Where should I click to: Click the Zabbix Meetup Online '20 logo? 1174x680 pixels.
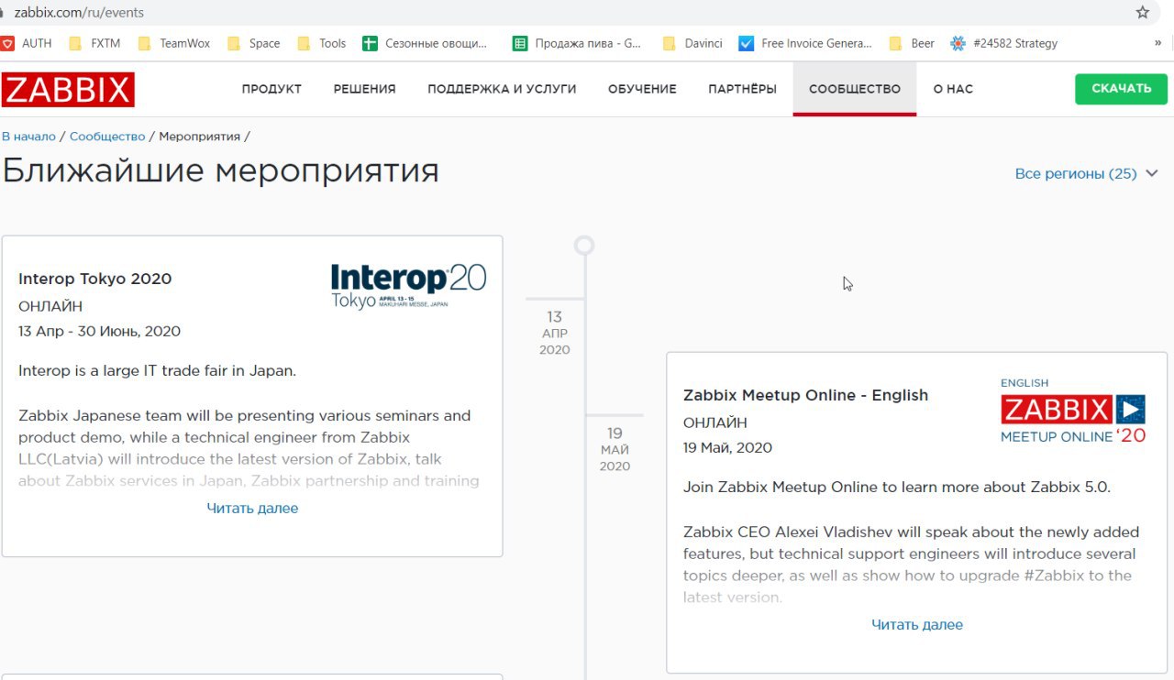1073,411
